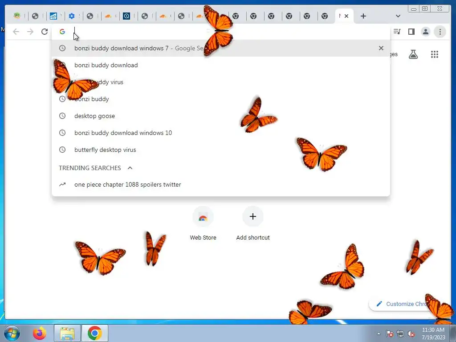The image size is (456, 342).
Task: Go back using the back arrow
Action: [x=16, y=32]
